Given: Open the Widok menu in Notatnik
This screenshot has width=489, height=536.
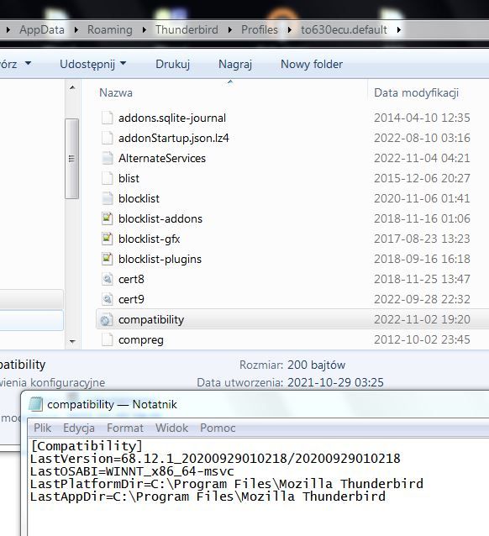Looking at the screenshot, I should tap(171, 428).
